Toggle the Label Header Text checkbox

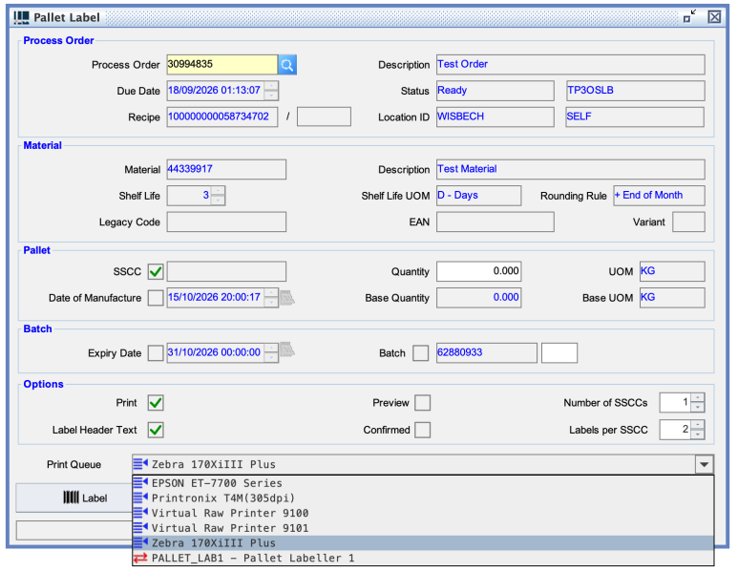point(156,430)
